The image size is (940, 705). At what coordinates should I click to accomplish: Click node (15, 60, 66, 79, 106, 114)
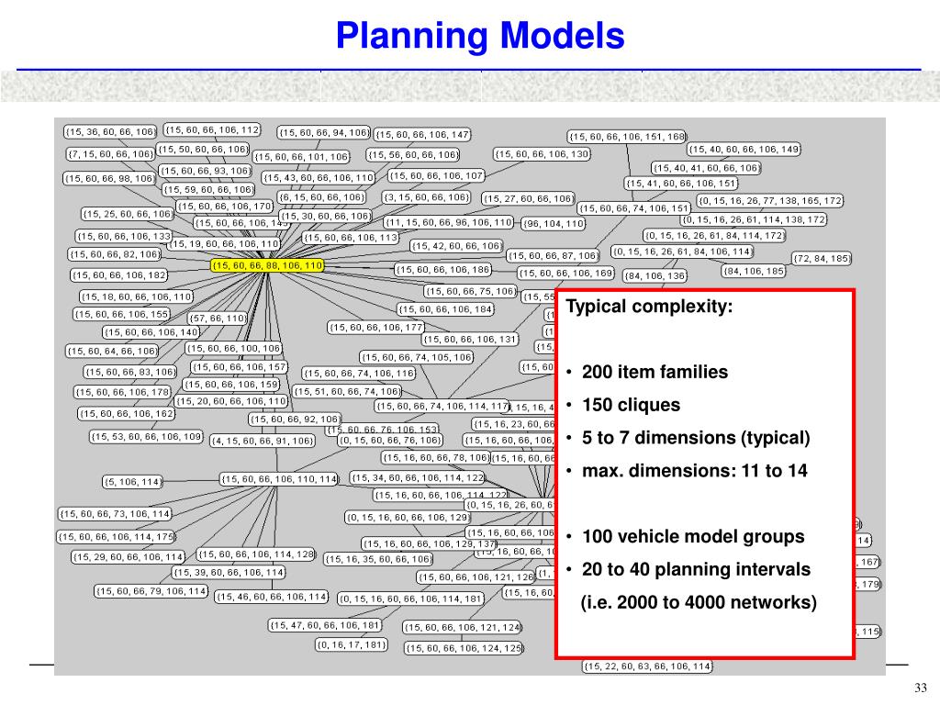pos(151,591)
